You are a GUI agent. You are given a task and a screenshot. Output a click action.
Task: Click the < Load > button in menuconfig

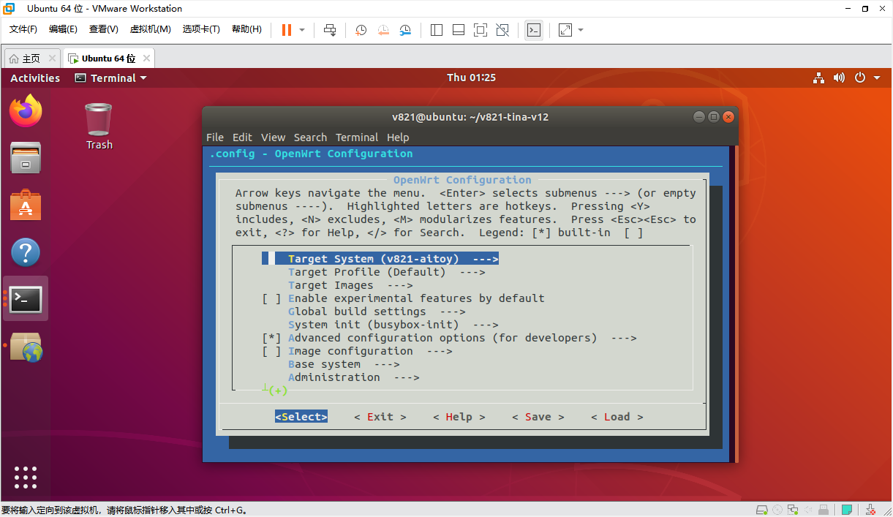coord(617,417)
